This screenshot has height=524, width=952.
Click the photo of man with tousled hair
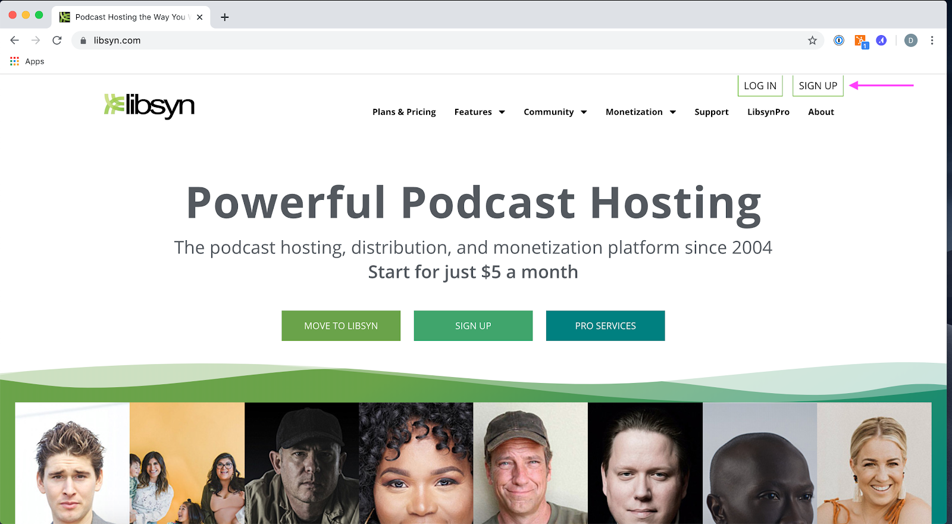(72, 463)
